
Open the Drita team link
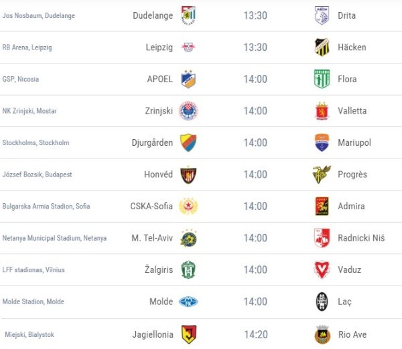pos(347,15)
